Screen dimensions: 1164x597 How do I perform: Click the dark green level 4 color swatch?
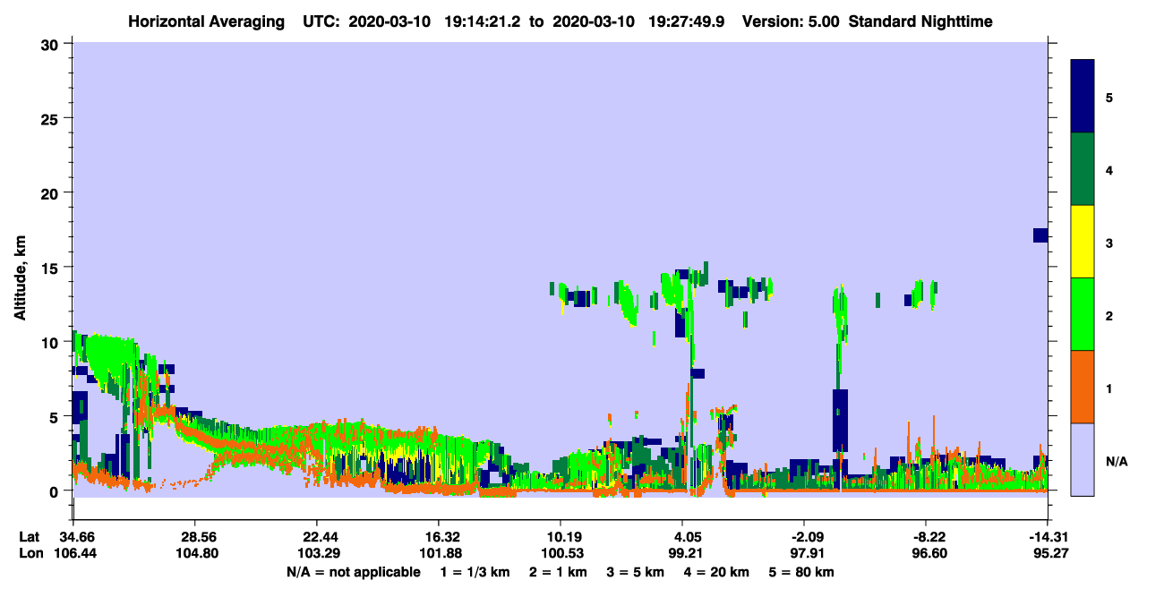point(1083,169)
